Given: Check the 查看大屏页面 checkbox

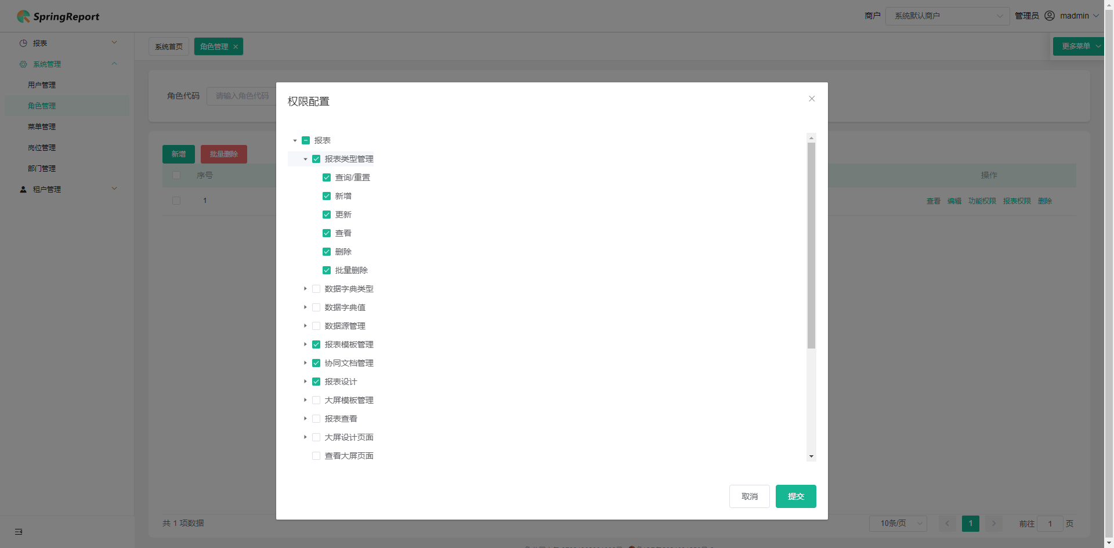Looking at the screenshot, I should click(x=316, y=456).
